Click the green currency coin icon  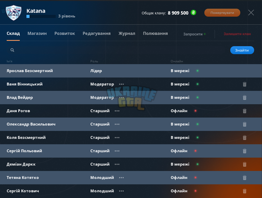point(193,13)
